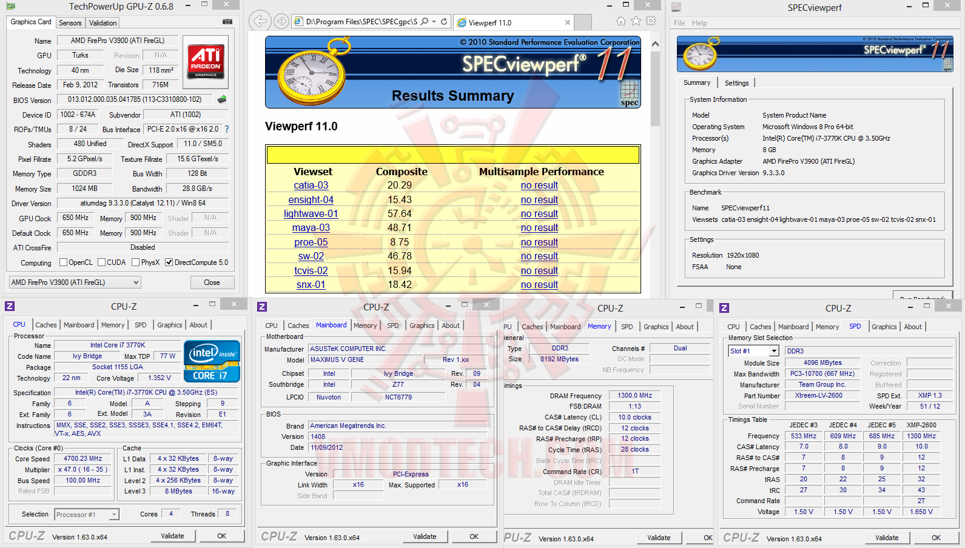
Task: Check the PhysX checkbox
Action: point(135,262)
